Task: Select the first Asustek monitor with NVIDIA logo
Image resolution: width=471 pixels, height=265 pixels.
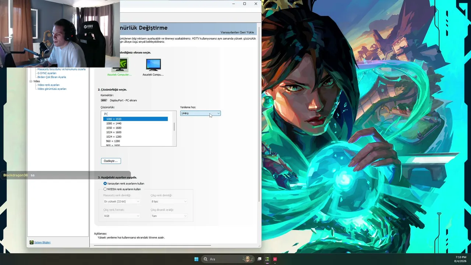Action: pyautogui.click(x=120, y=64)
